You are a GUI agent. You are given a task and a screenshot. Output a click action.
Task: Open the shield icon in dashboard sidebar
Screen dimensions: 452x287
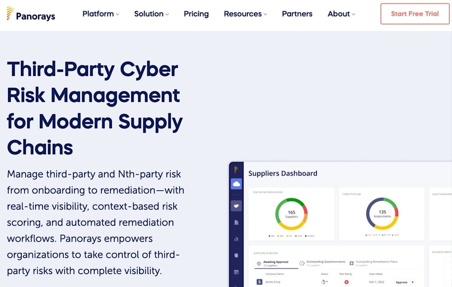tap(236, 255)
